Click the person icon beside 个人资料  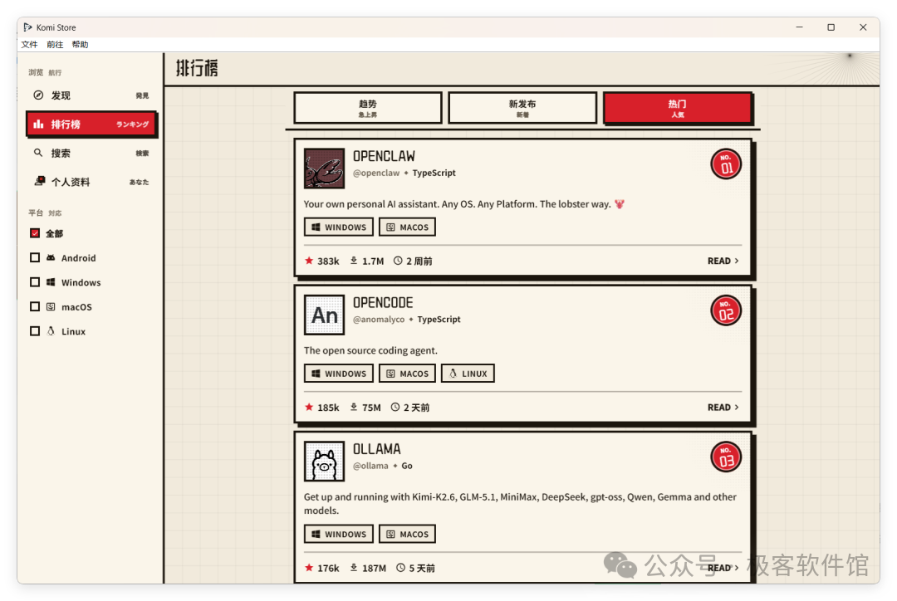[40, 181]
